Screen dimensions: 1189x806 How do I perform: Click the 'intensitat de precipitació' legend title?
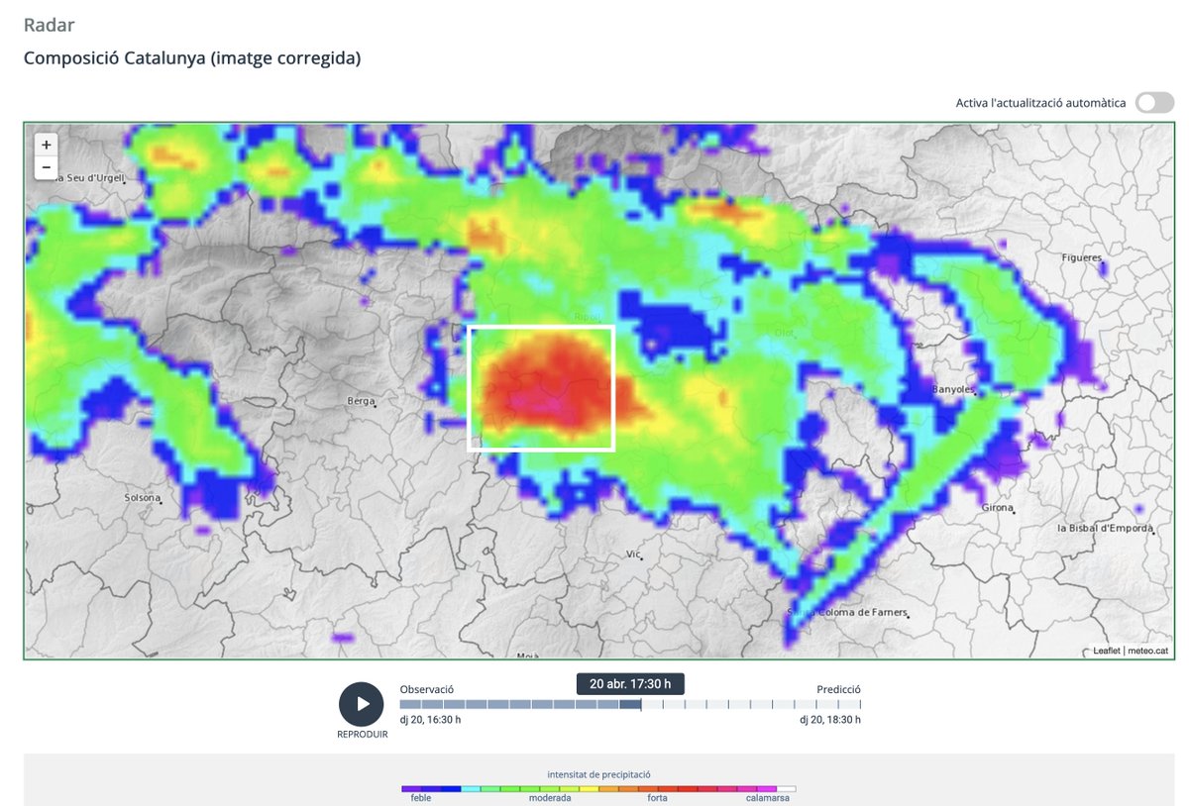(x=598, y=774)
